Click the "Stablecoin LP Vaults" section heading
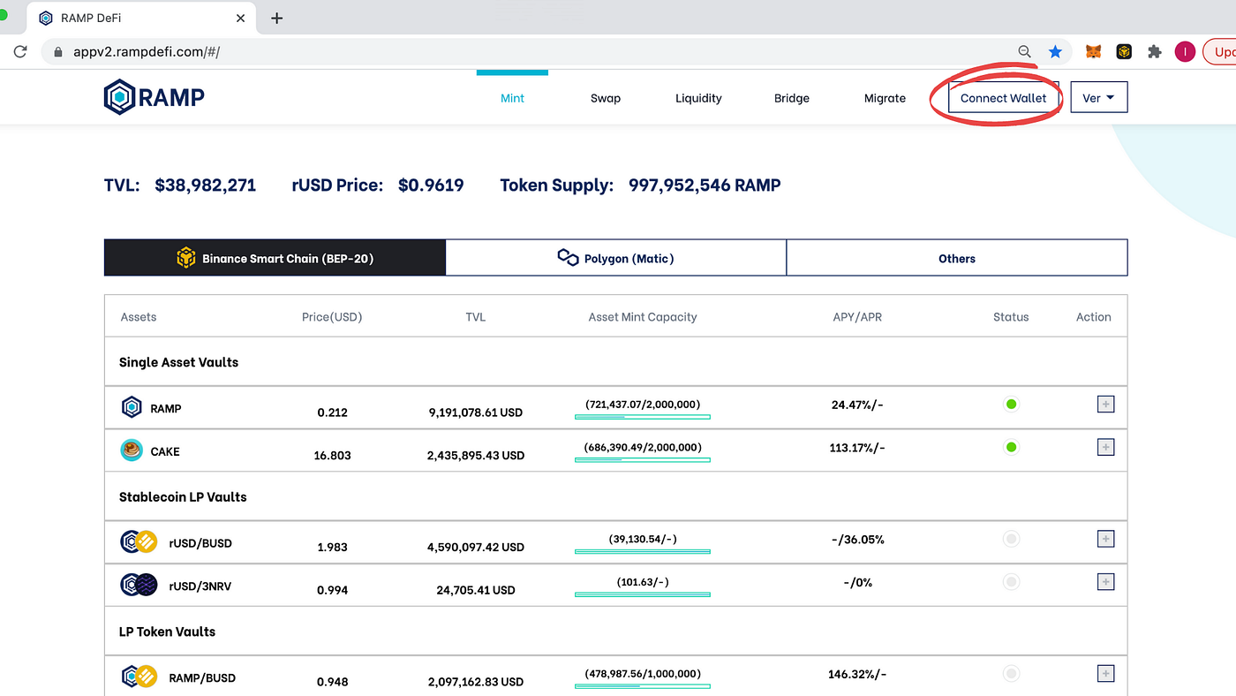The width and height of the screenshot is (1236, 696). [x=183, y=496]
